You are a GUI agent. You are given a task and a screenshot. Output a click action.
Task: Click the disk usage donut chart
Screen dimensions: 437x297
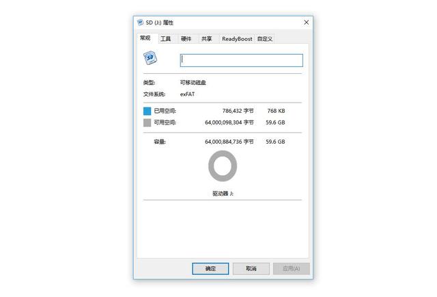(223, 166)
